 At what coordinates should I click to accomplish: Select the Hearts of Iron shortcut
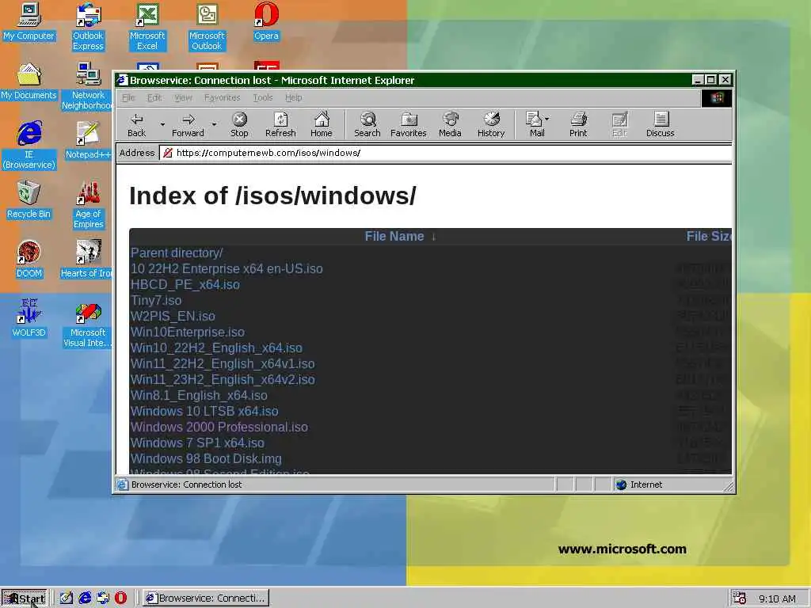click(x=86, y=260)
